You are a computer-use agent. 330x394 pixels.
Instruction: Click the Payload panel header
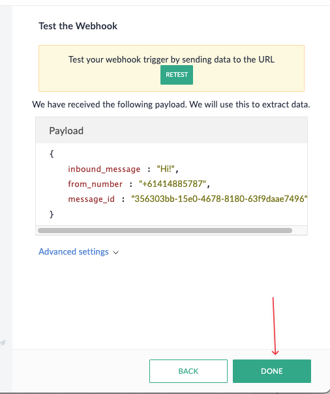tap(172, 130)
